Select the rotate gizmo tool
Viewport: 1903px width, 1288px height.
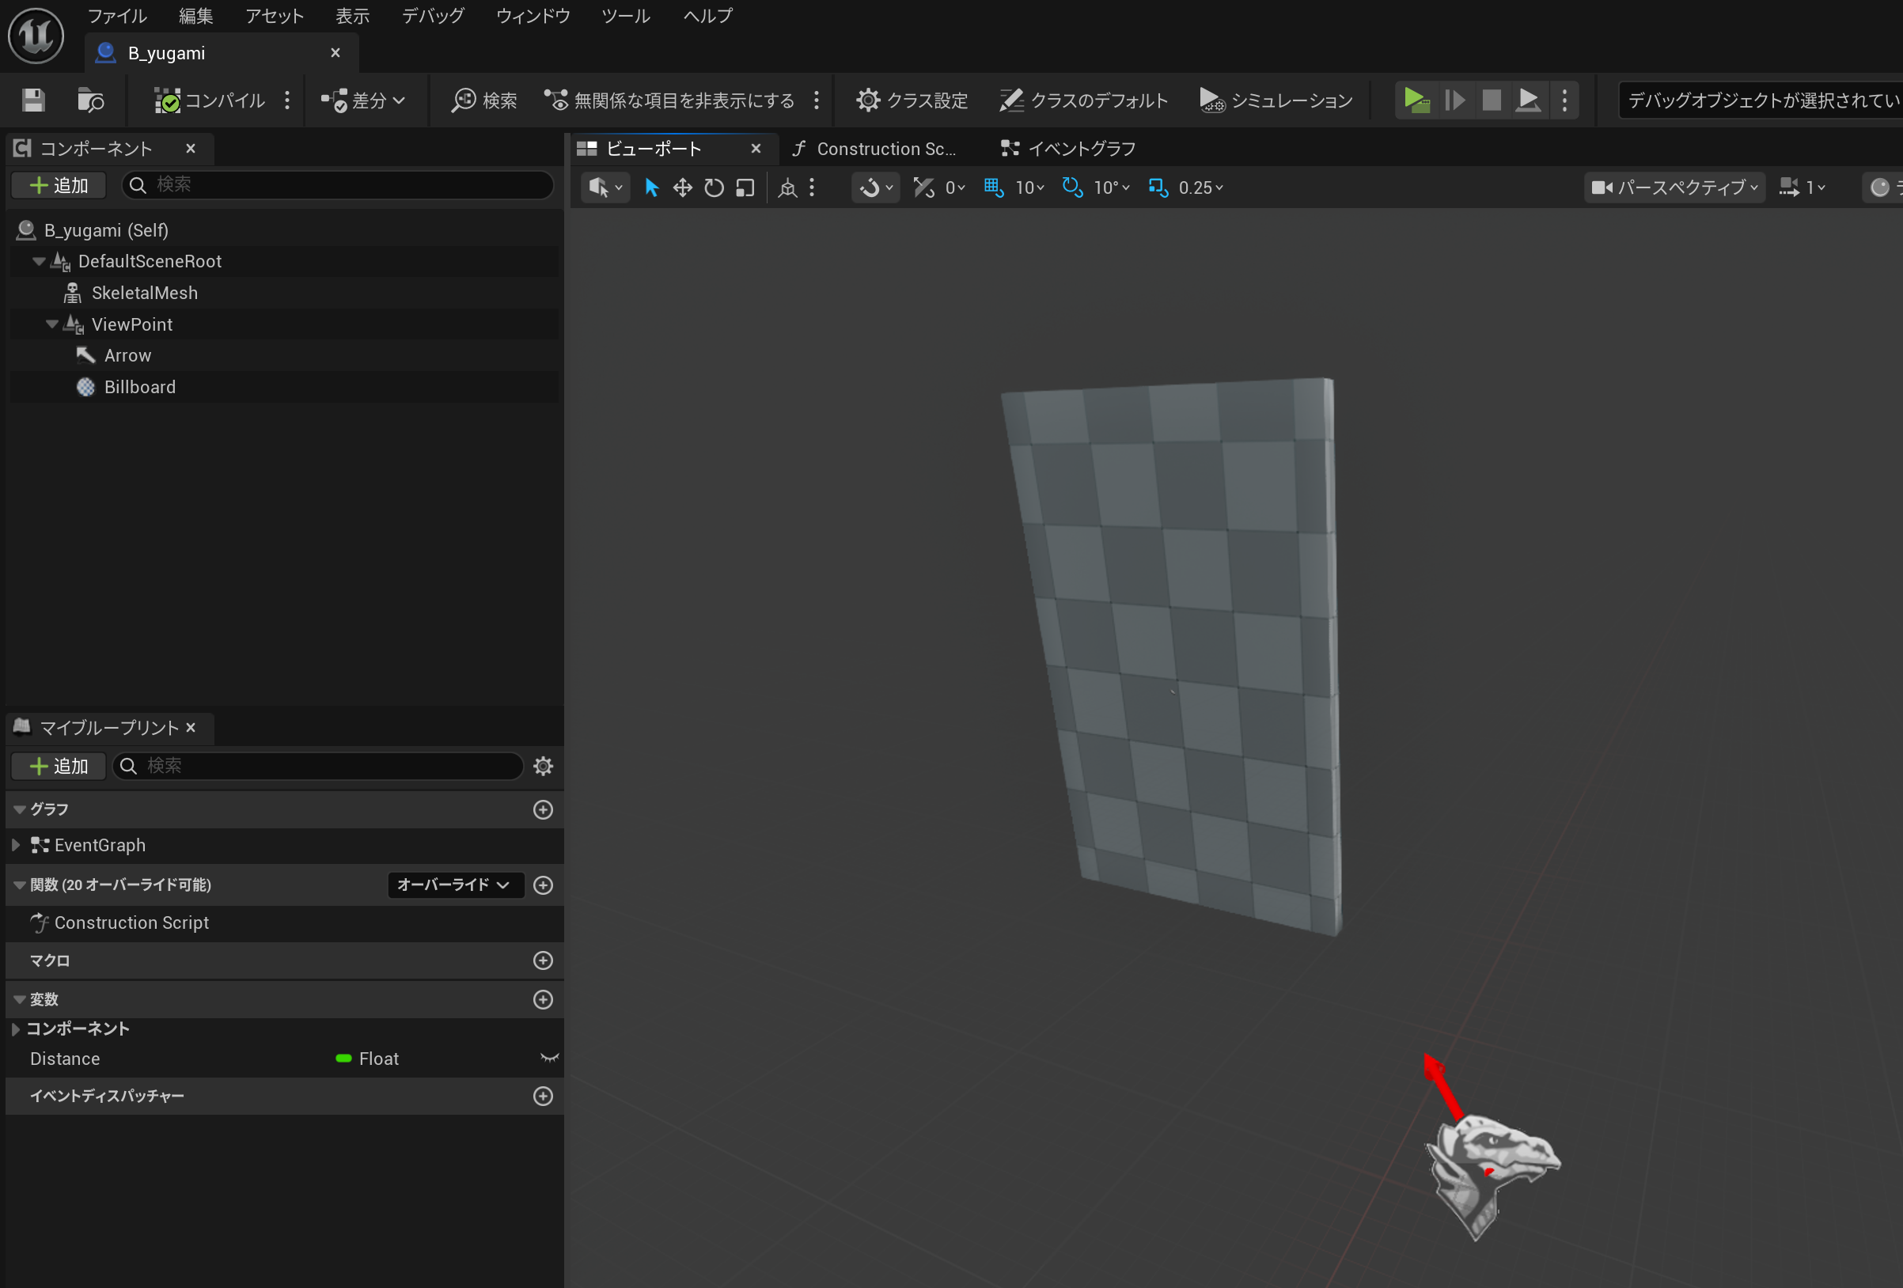point(714,188)
